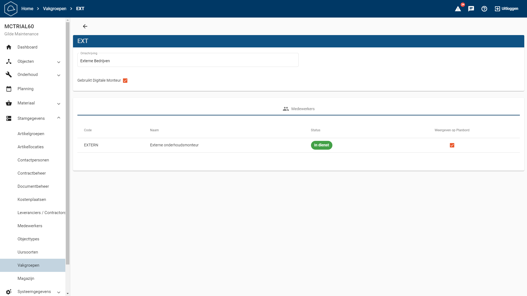Open the alerts warning triangle icon

point(458,9)
